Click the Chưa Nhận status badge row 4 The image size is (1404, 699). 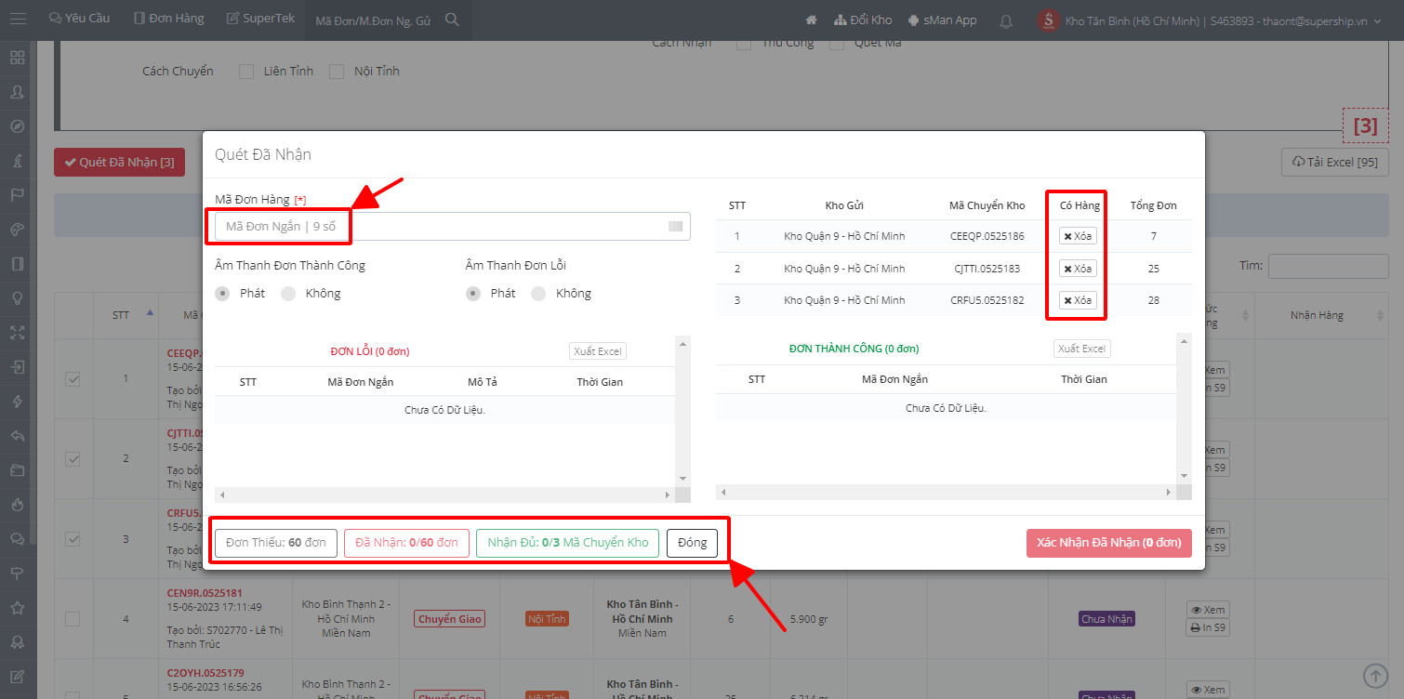point(1106,619)
